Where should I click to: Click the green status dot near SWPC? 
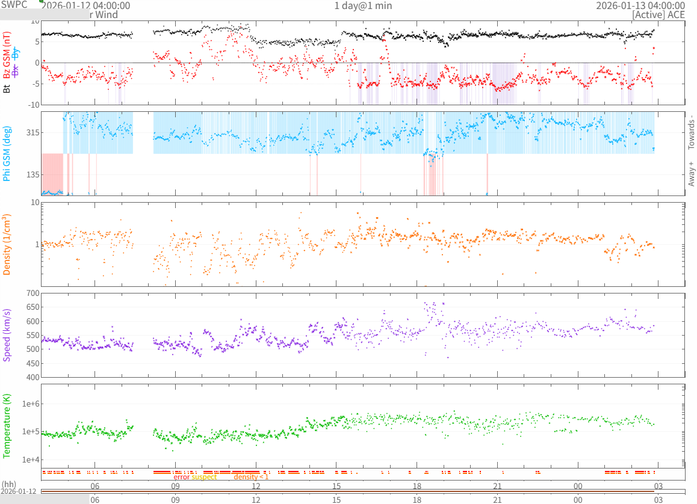tap(41, 1)
